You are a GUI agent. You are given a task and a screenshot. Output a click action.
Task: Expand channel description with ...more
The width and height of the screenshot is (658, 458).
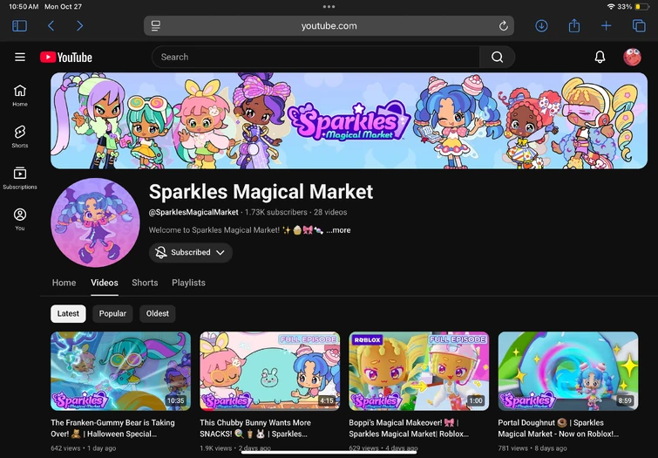click(338, 230)
